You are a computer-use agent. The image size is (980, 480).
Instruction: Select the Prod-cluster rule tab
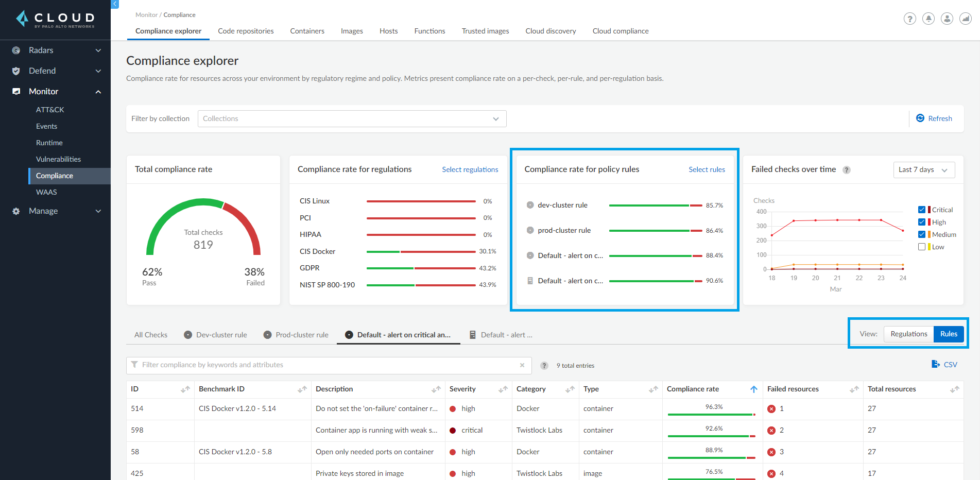pyautogui.click(x=296, y=335)
